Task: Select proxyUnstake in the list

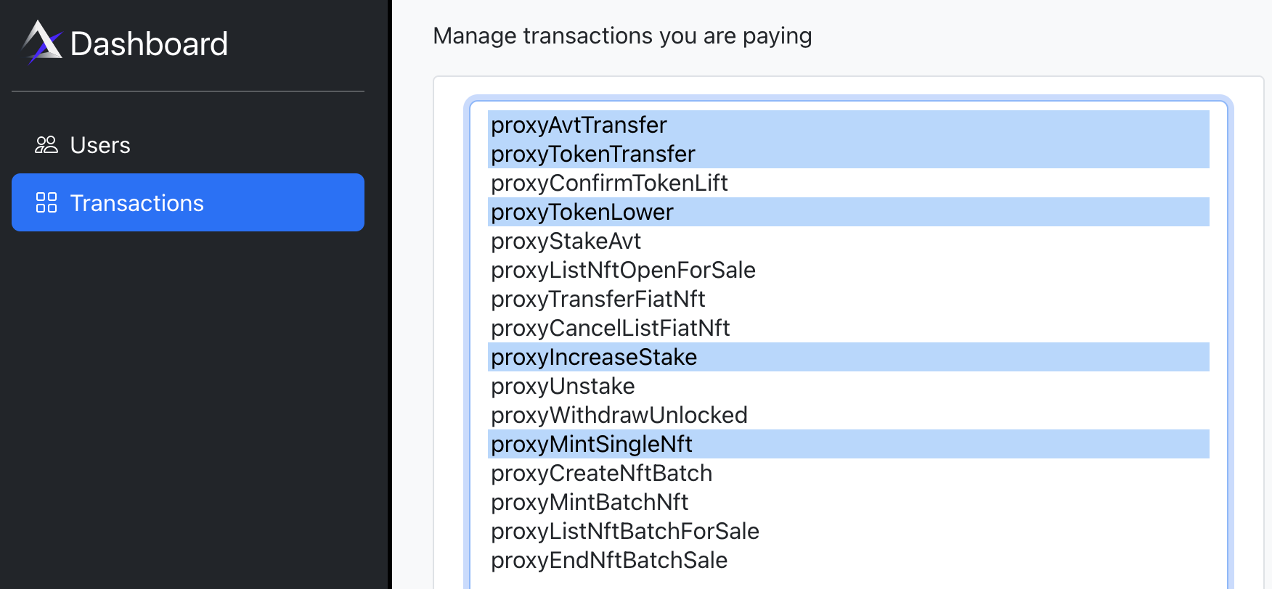Action: [563, 386]
